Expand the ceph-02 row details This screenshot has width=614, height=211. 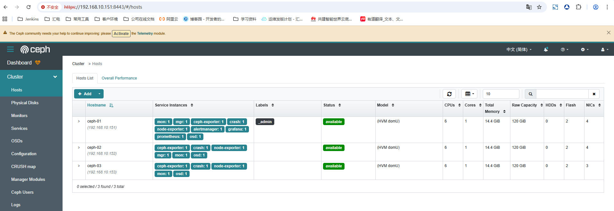(79, 148)
